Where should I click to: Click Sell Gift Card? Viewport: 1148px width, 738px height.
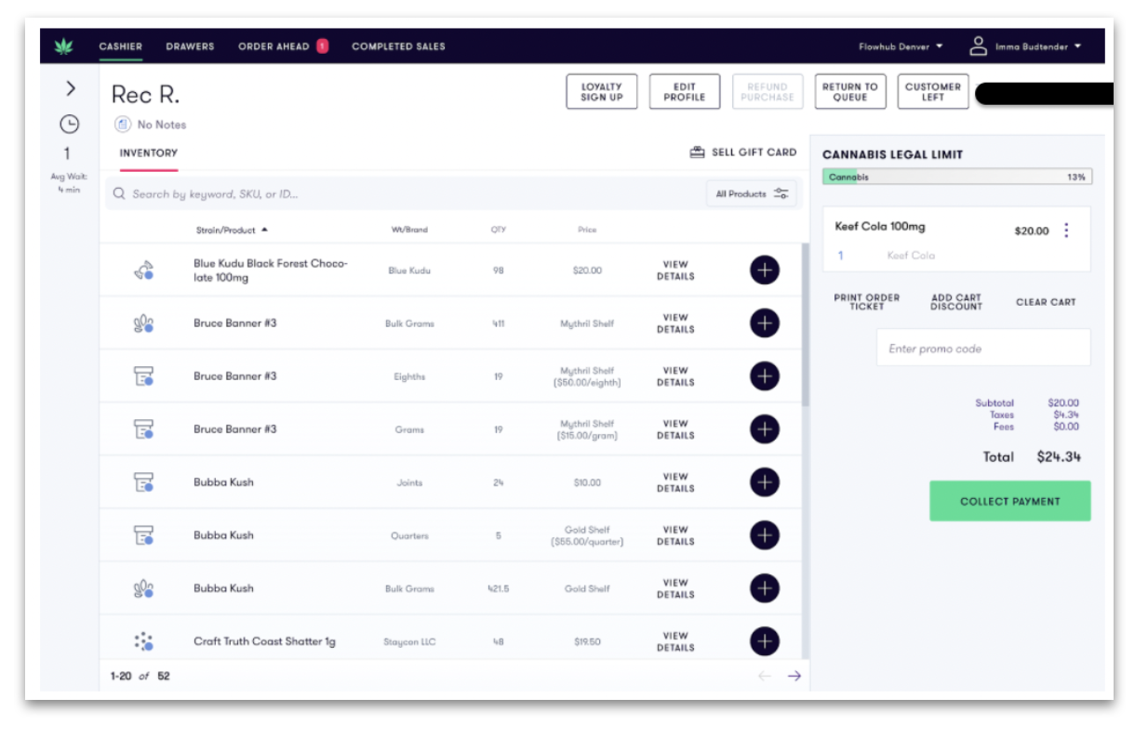[743, 152]
